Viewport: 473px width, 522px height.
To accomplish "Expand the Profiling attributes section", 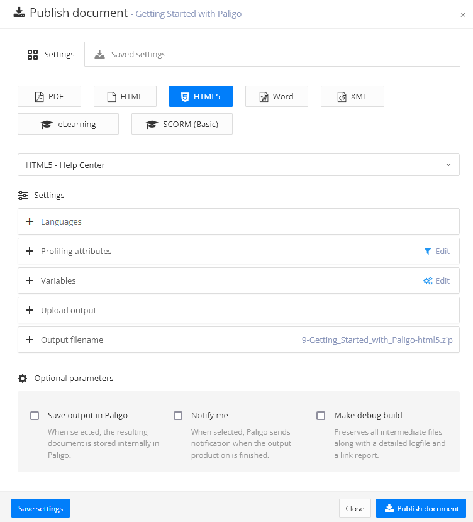I will click(x=238, y=251).
